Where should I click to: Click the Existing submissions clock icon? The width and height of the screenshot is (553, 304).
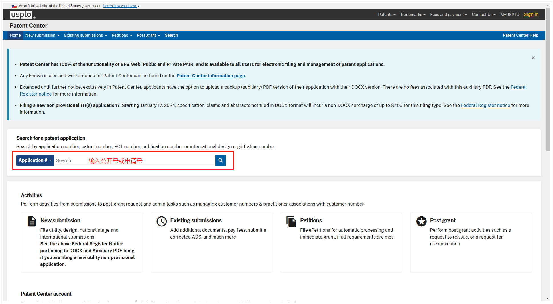(162, 221)
